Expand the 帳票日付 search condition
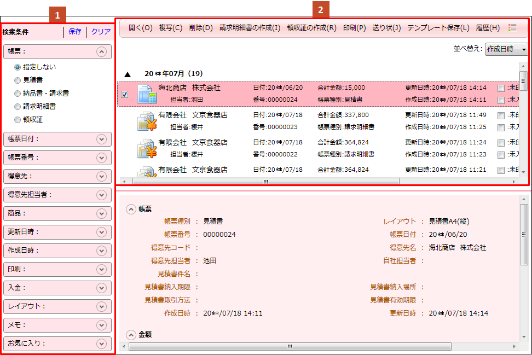The image size is (532, 355). coord(101,139)
